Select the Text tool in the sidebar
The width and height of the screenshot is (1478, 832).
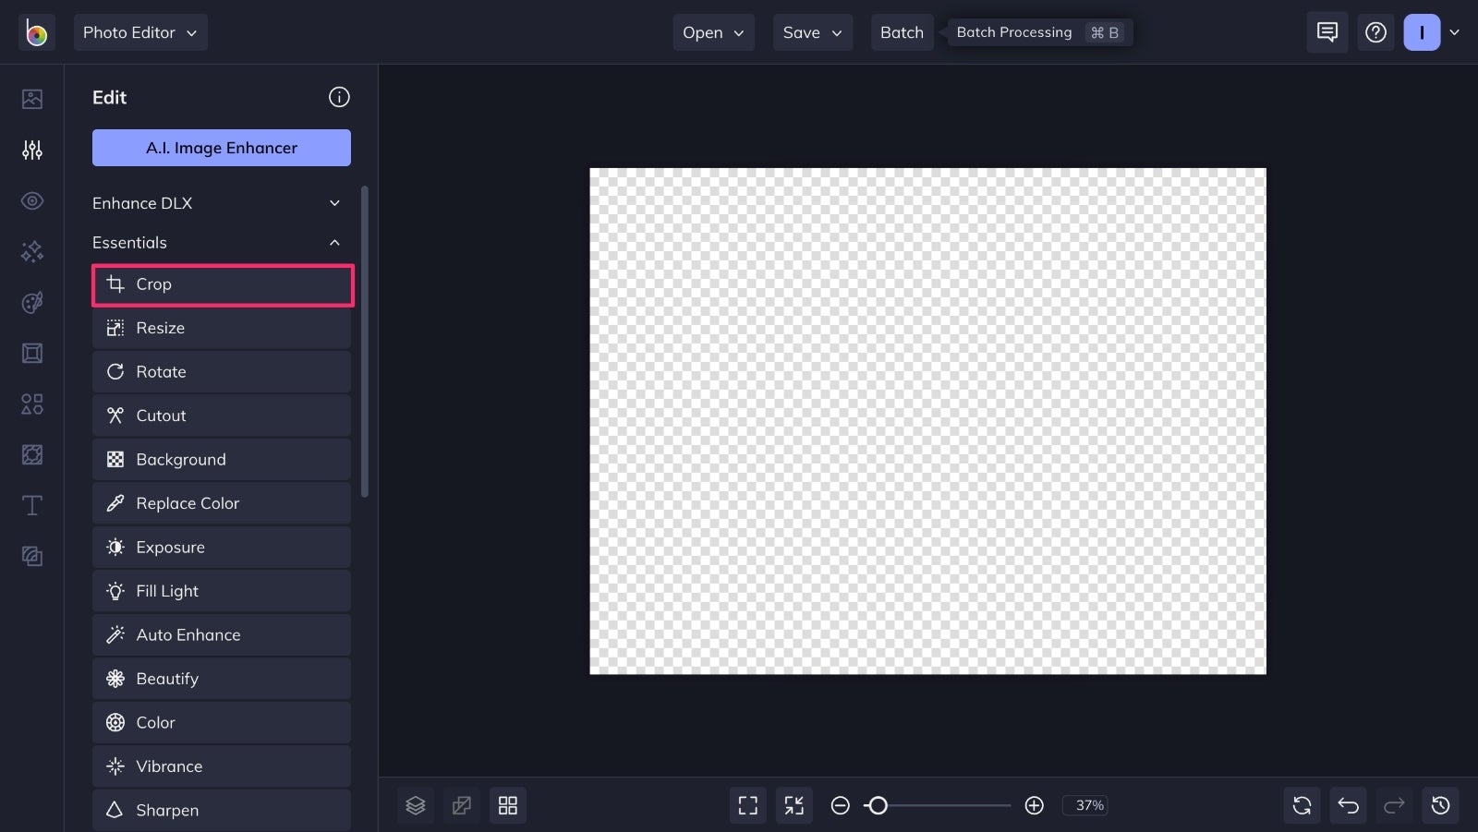point(31,505)
